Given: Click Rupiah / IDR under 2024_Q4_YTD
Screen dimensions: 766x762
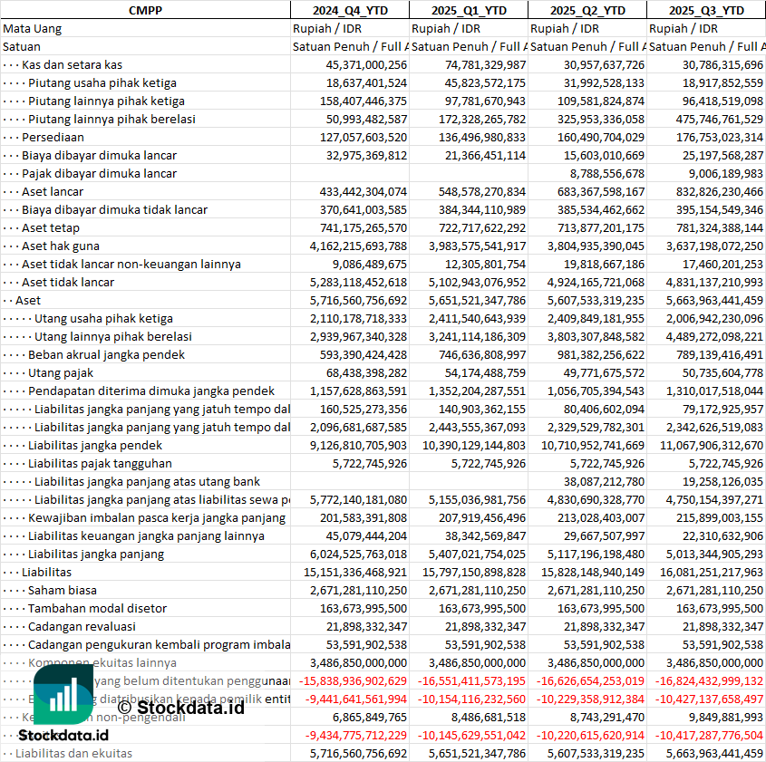Looking at the screenshot, I should click(x=327, y=29).
